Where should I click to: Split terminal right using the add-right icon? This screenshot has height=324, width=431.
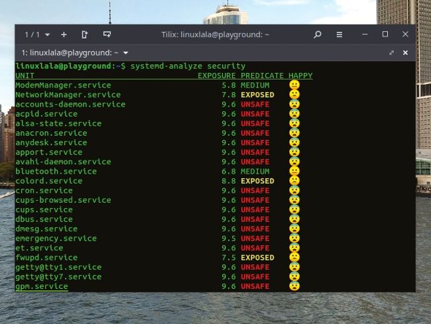84,34
